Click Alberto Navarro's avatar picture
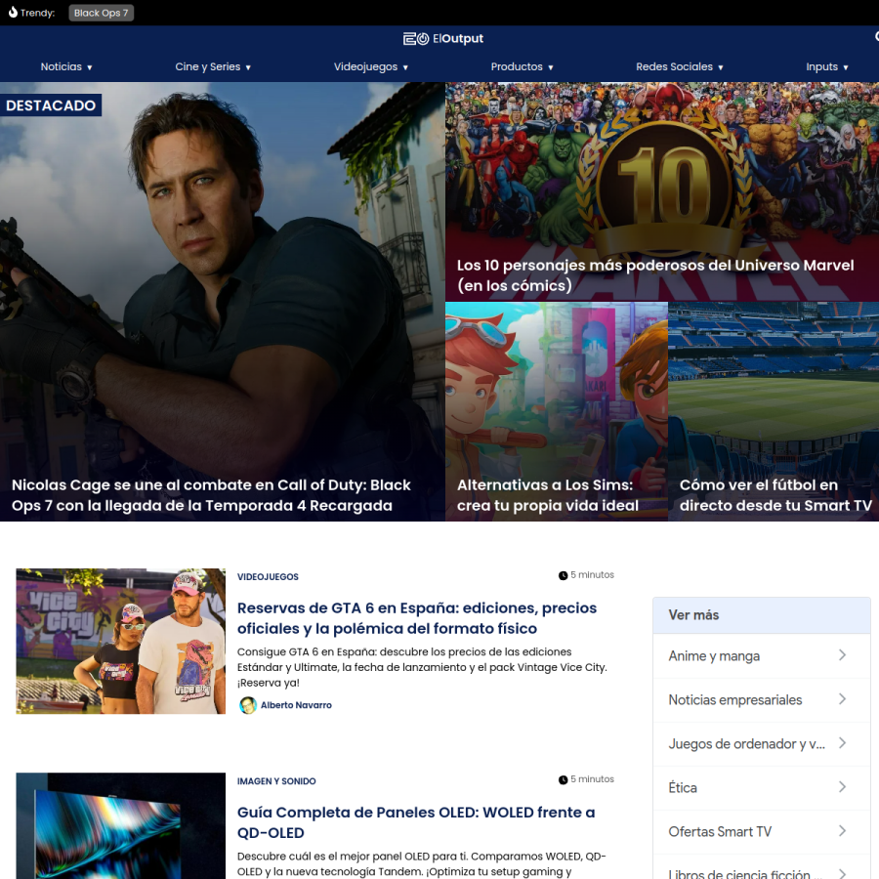Image resolution: width=879 pixels, height=879 pixels. click(248, 705)
